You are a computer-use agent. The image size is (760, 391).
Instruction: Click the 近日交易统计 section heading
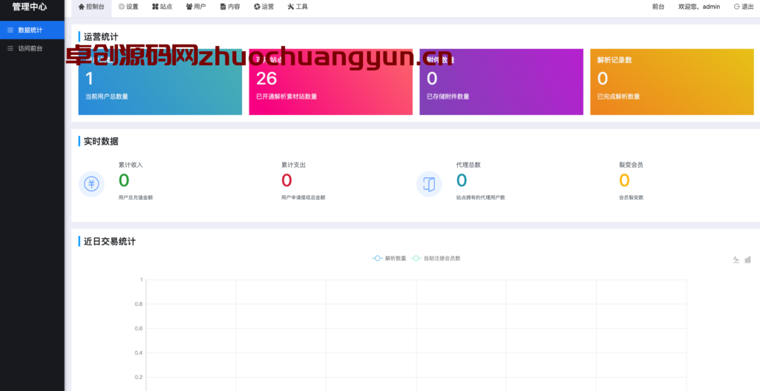110,241
